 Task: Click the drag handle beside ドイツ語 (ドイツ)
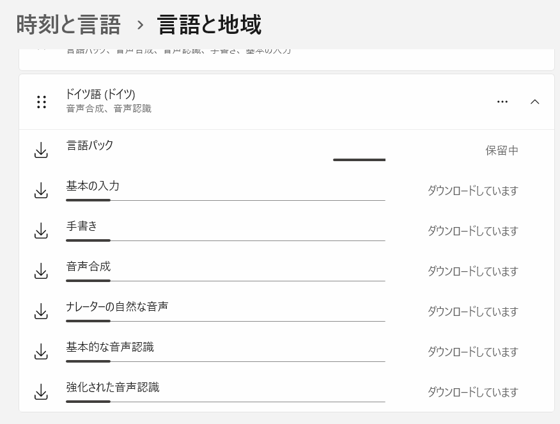click(x=41, y=102)
